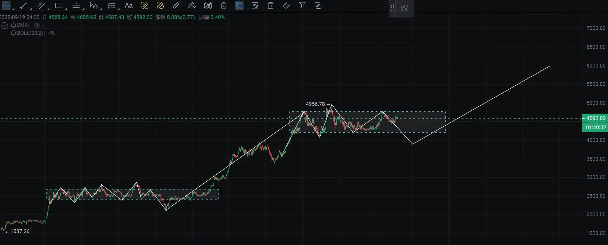
Task: Click the 5000.00 price axis label
Action: (x=596, y=103)
